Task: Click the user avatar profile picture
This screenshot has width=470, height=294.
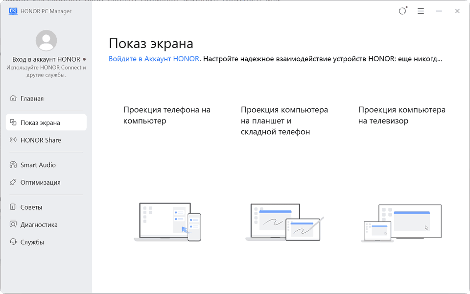Action: (x=46, y=41)
